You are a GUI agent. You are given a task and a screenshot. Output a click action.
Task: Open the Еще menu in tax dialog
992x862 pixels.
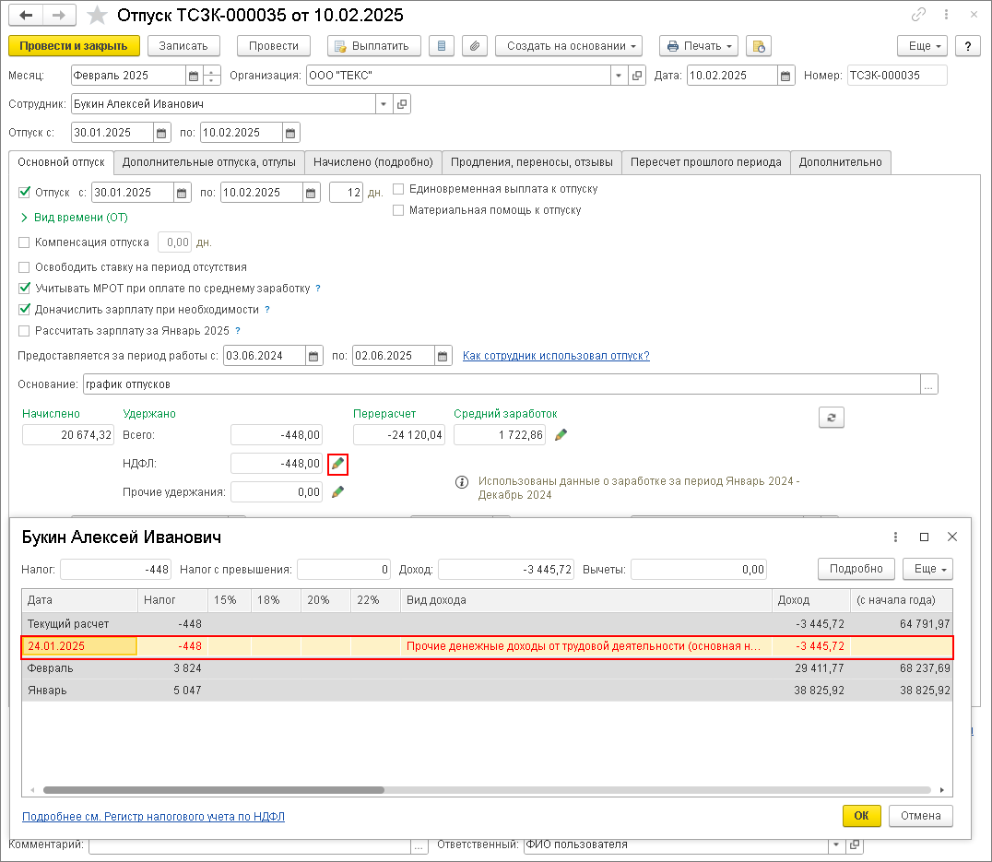[x=927, y=569]
